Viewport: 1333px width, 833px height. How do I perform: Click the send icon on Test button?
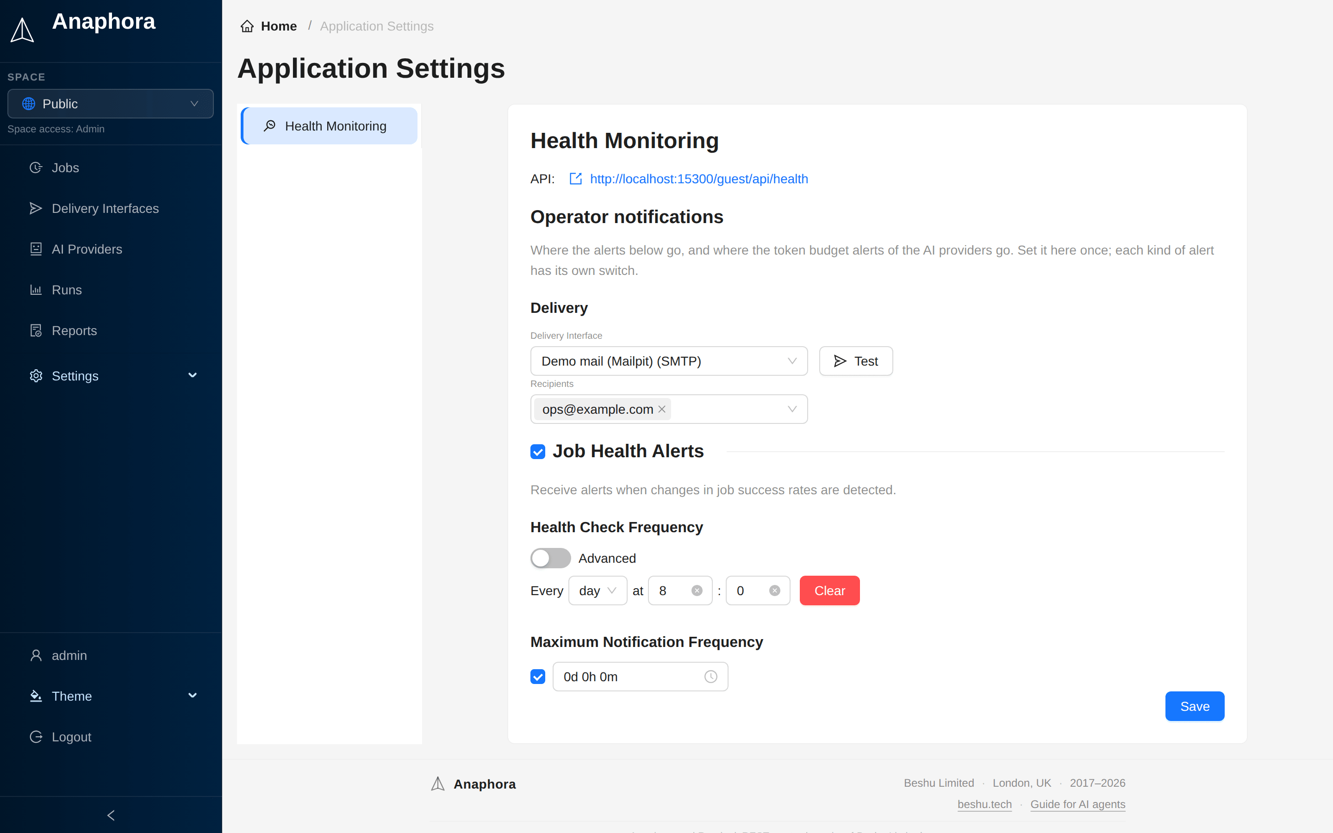(840, 361)
